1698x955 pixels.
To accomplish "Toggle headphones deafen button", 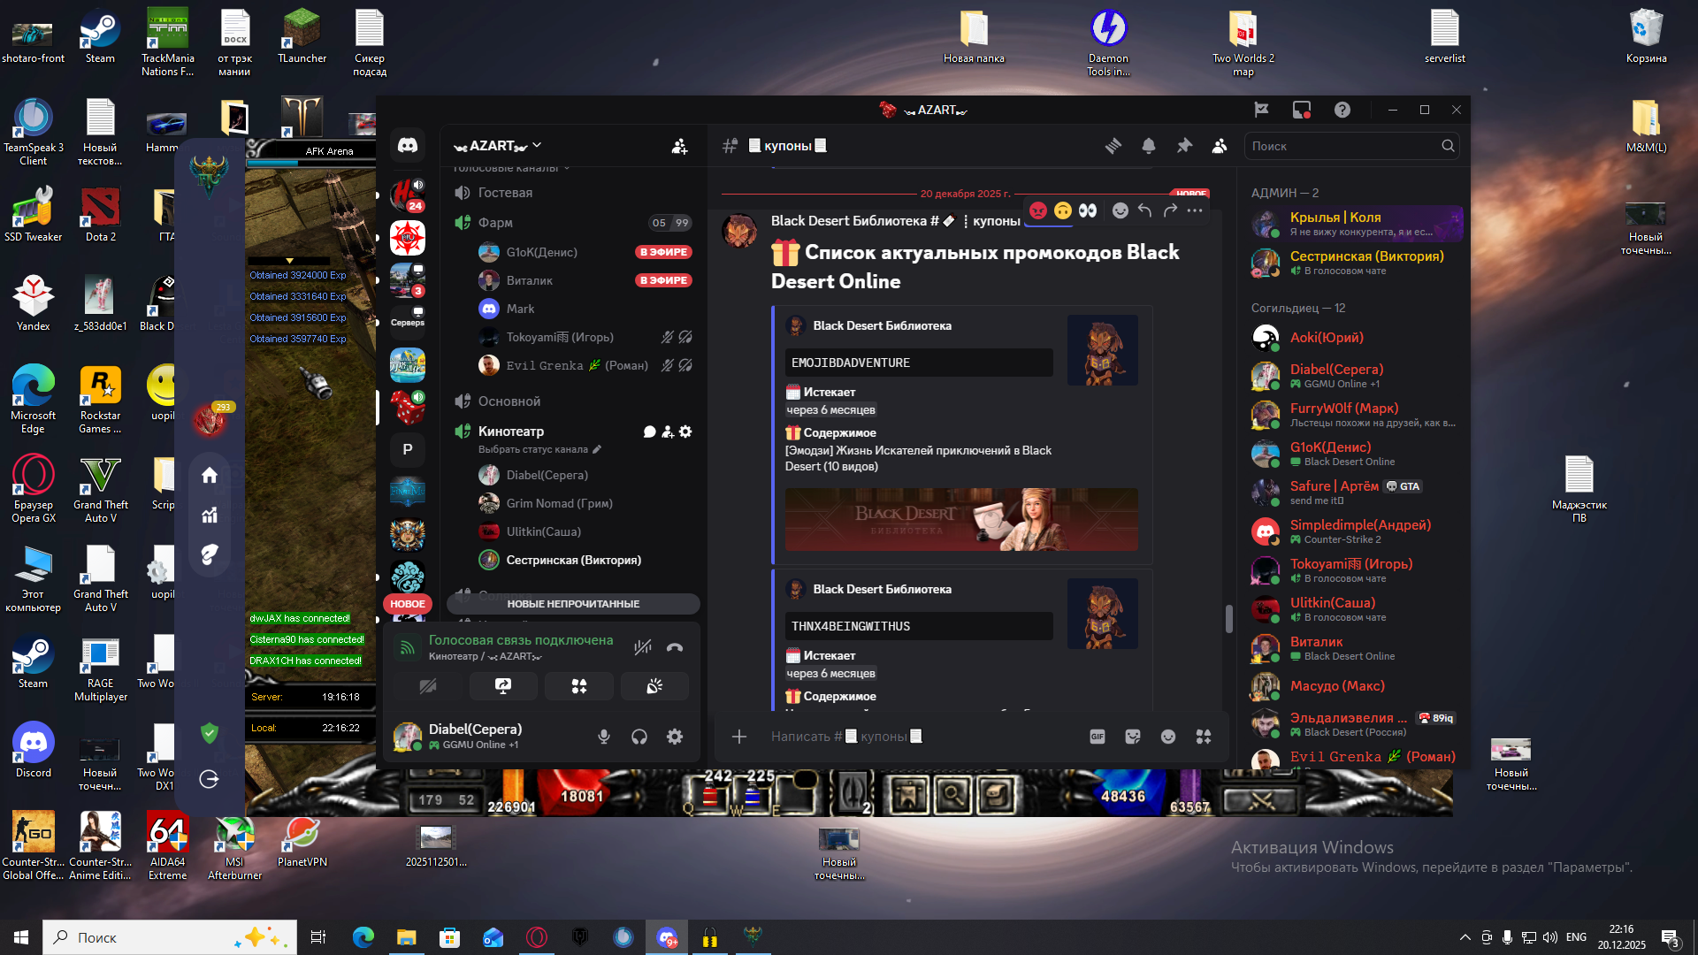I will [x=639, y=737].
